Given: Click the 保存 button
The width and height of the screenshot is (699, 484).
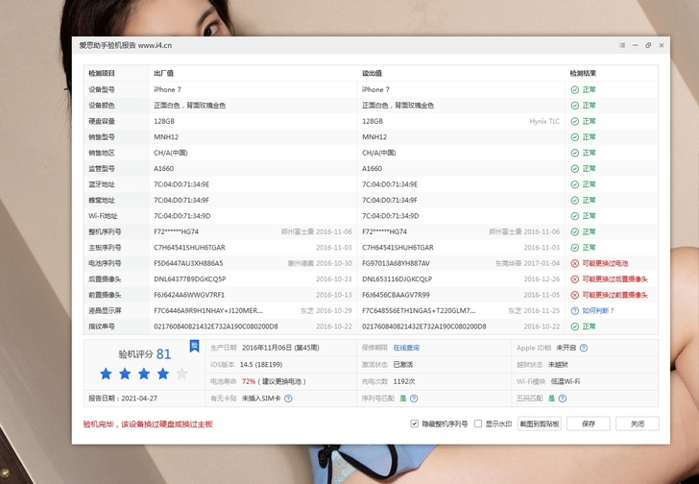Looking at the screenshot, I should point(589,423).
